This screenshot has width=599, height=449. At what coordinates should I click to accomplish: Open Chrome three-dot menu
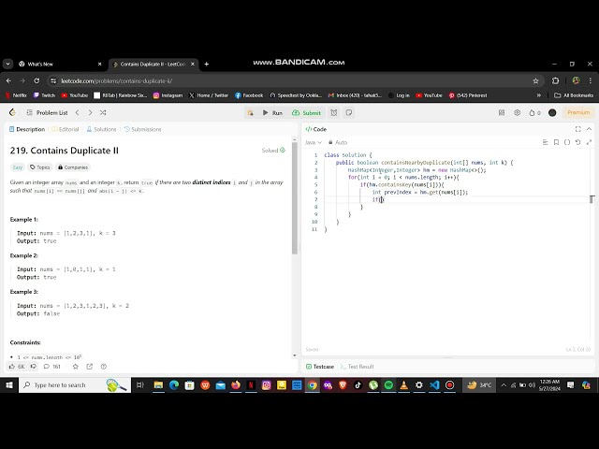pos(591,81)
